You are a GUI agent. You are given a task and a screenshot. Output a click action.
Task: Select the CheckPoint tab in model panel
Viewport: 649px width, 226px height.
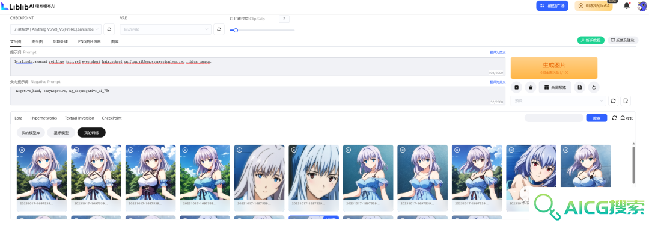(x=112, y=118)
